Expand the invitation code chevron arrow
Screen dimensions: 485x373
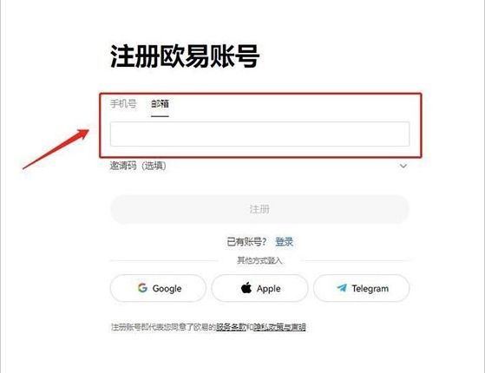tap(403, 166)
